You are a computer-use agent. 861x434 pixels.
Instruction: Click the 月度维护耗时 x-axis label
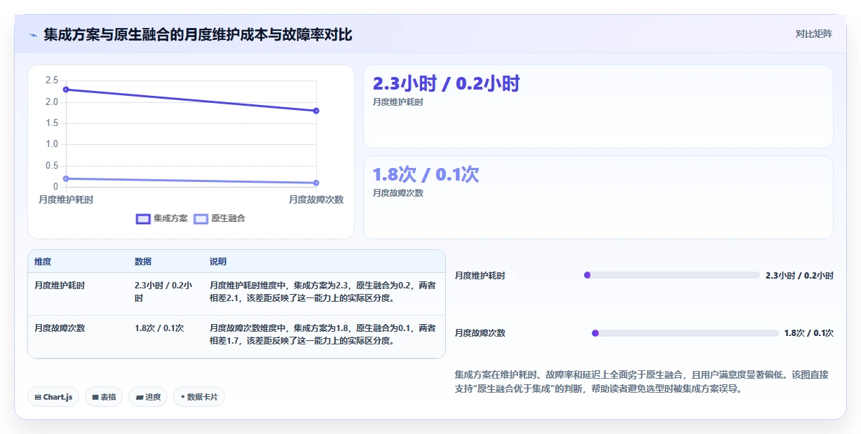pos(66,199)
